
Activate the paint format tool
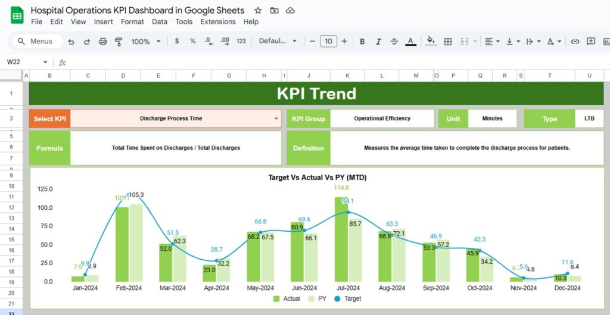pyautogui.click(x=119, y=42)
